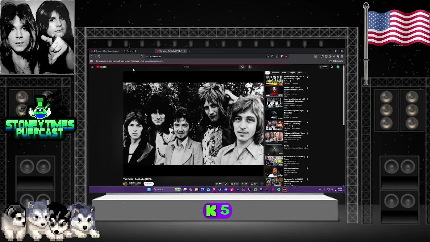Click the Save button under video
Screen dimensions: 430x242
[255, 184]
